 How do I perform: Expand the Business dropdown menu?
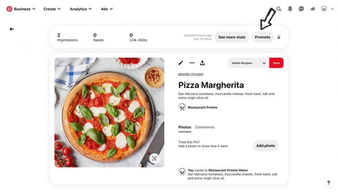pyautogui.click(x=24, y=9)
